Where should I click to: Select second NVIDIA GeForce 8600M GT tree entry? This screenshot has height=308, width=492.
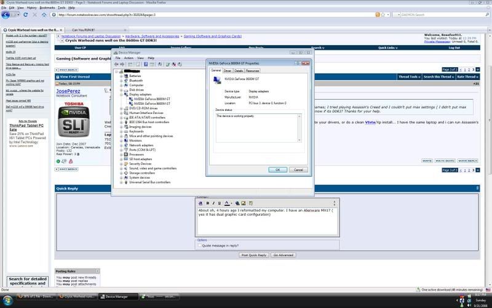(x=152, y=103)
